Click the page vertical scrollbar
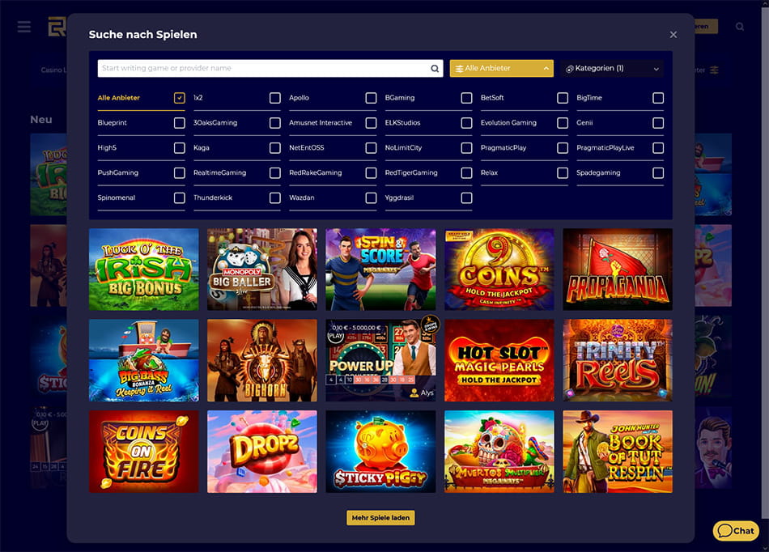This screenshot has width=769, height=552. pyautogui.click(x=765, y=260)
